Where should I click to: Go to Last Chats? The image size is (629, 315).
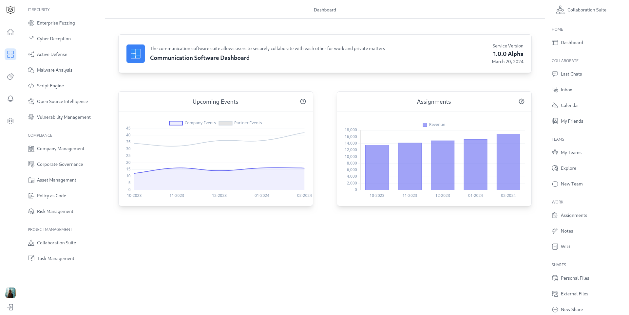571,74
